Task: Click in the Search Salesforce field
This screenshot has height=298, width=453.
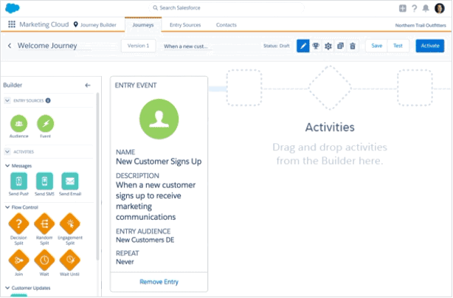Action: click(226, 8)
